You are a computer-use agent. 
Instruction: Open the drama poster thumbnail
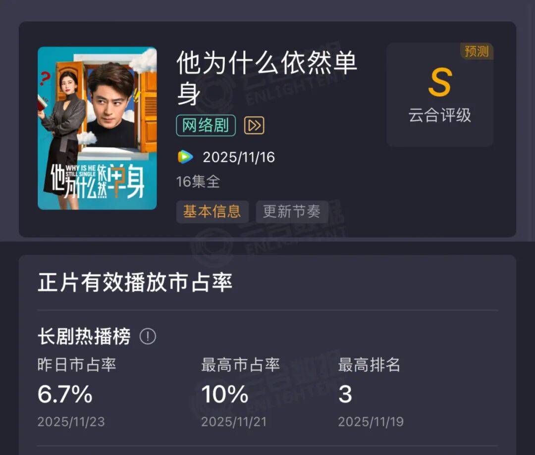(x=97, y=128)
